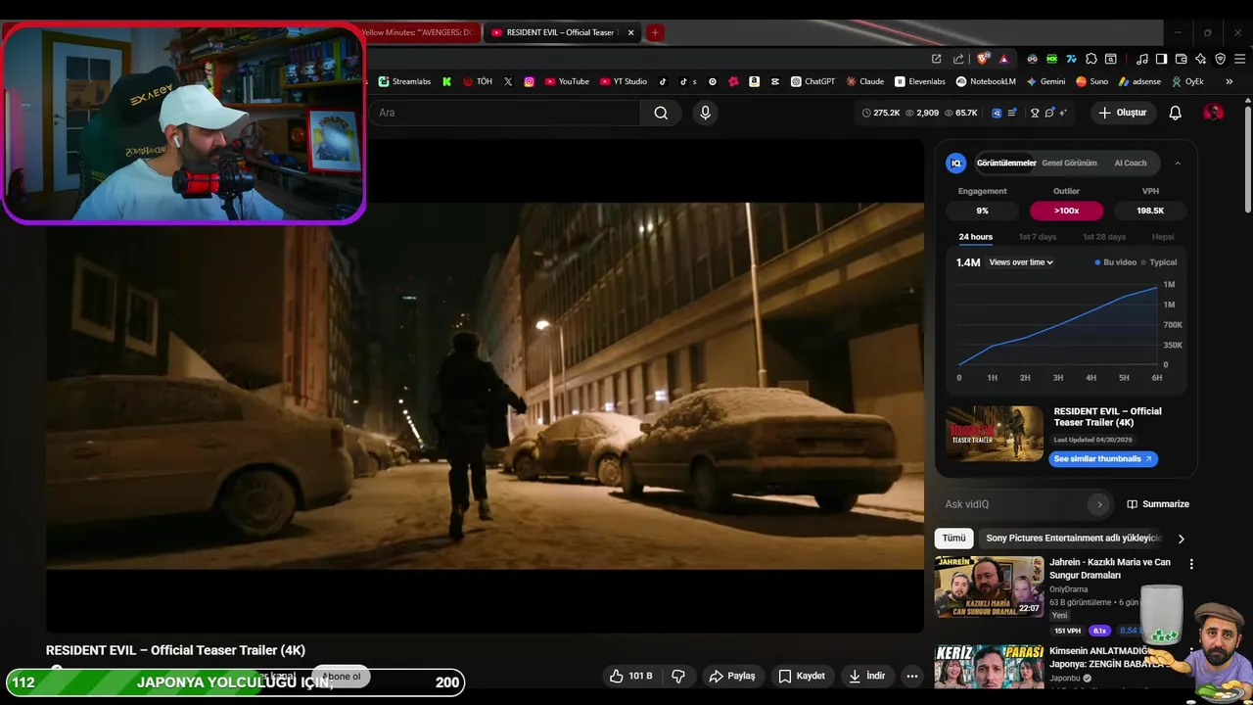Open Views over time dropdown
Viewport: 1253px width, 705px height.
tap(1021, 262)
